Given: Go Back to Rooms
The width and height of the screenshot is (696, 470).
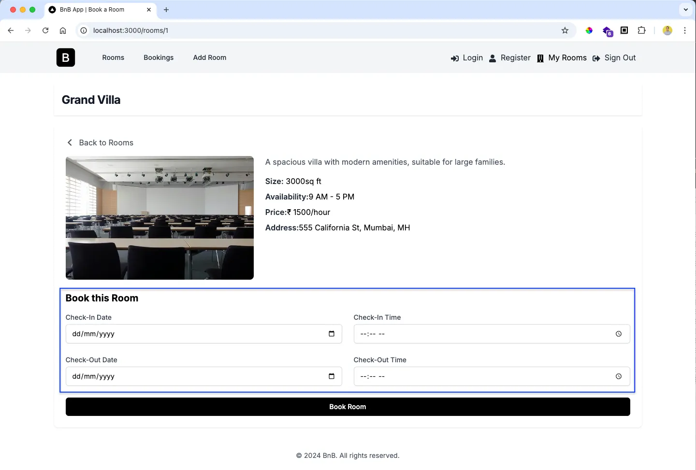Looking at the screenshot, I should (x=100, y=142).
